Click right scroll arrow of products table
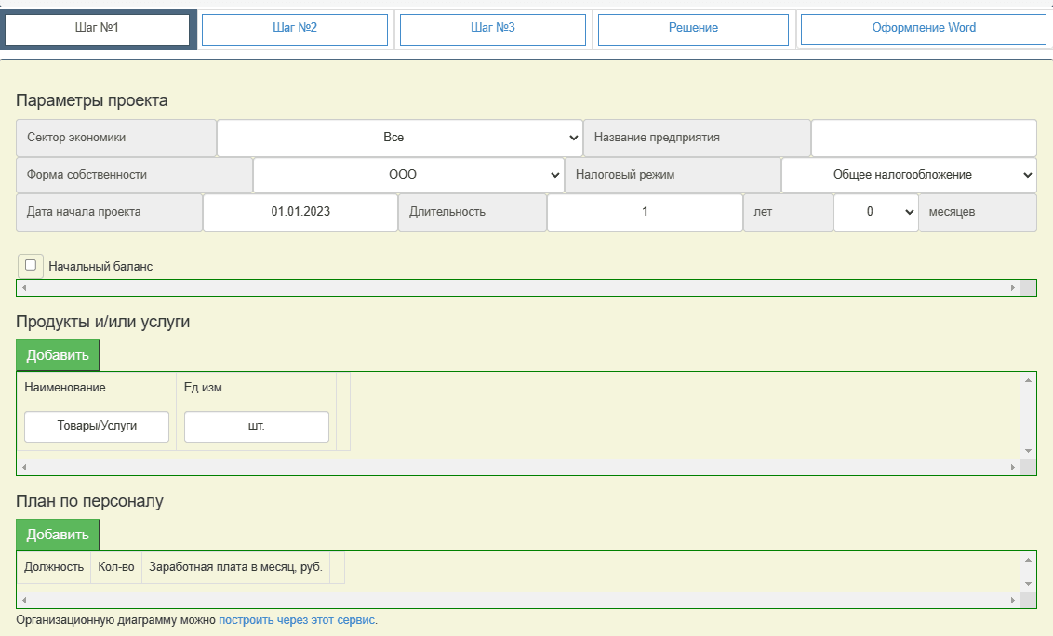Image resolution: width=1053 pixels, height=636 pixels. (1014, 468)
